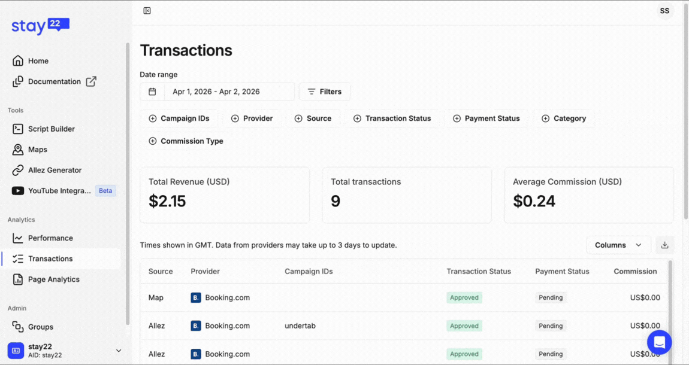The image size is (689, 365).
Task: Open the SS user avatar
Action: click(x=664, y=11)
